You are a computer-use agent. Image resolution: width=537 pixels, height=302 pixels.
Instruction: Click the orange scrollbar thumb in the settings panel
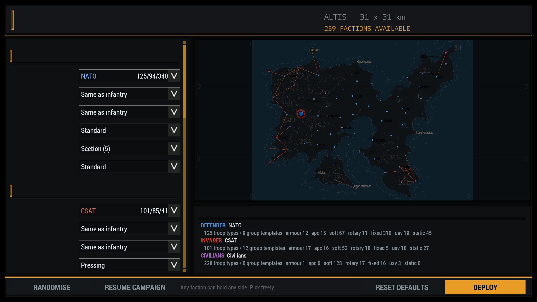tap(184, 82)
